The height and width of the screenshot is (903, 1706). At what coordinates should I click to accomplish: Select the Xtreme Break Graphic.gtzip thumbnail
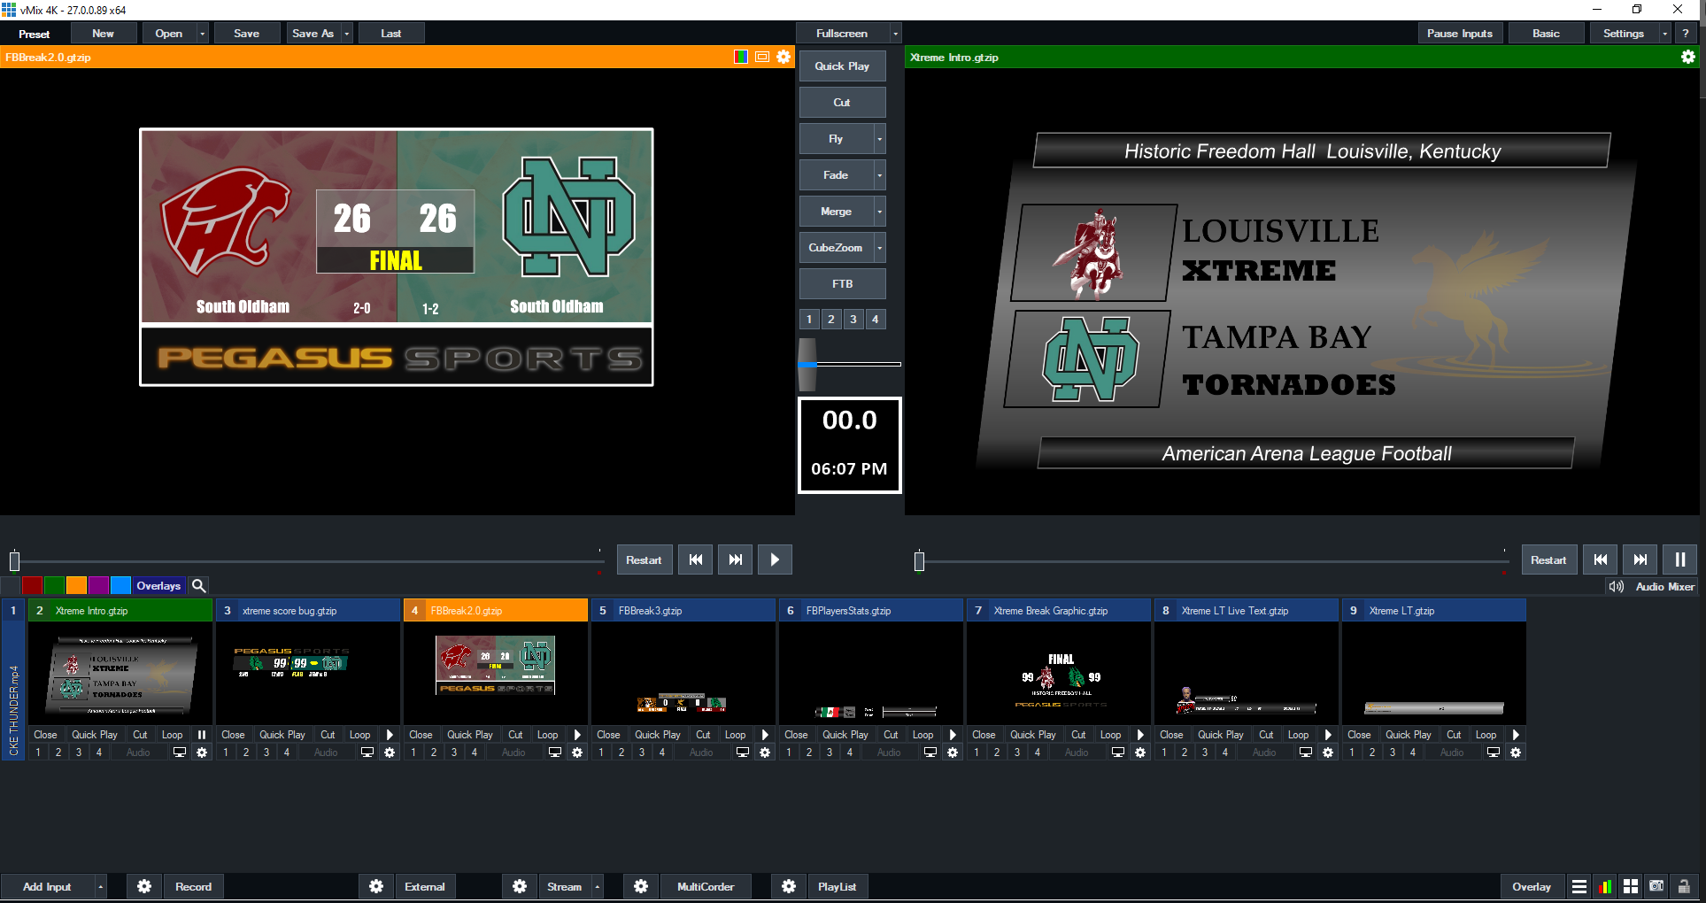(x=1059, y=673)
